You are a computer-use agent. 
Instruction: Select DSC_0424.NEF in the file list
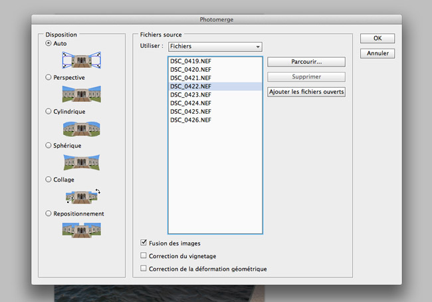(x=215, y=103)
